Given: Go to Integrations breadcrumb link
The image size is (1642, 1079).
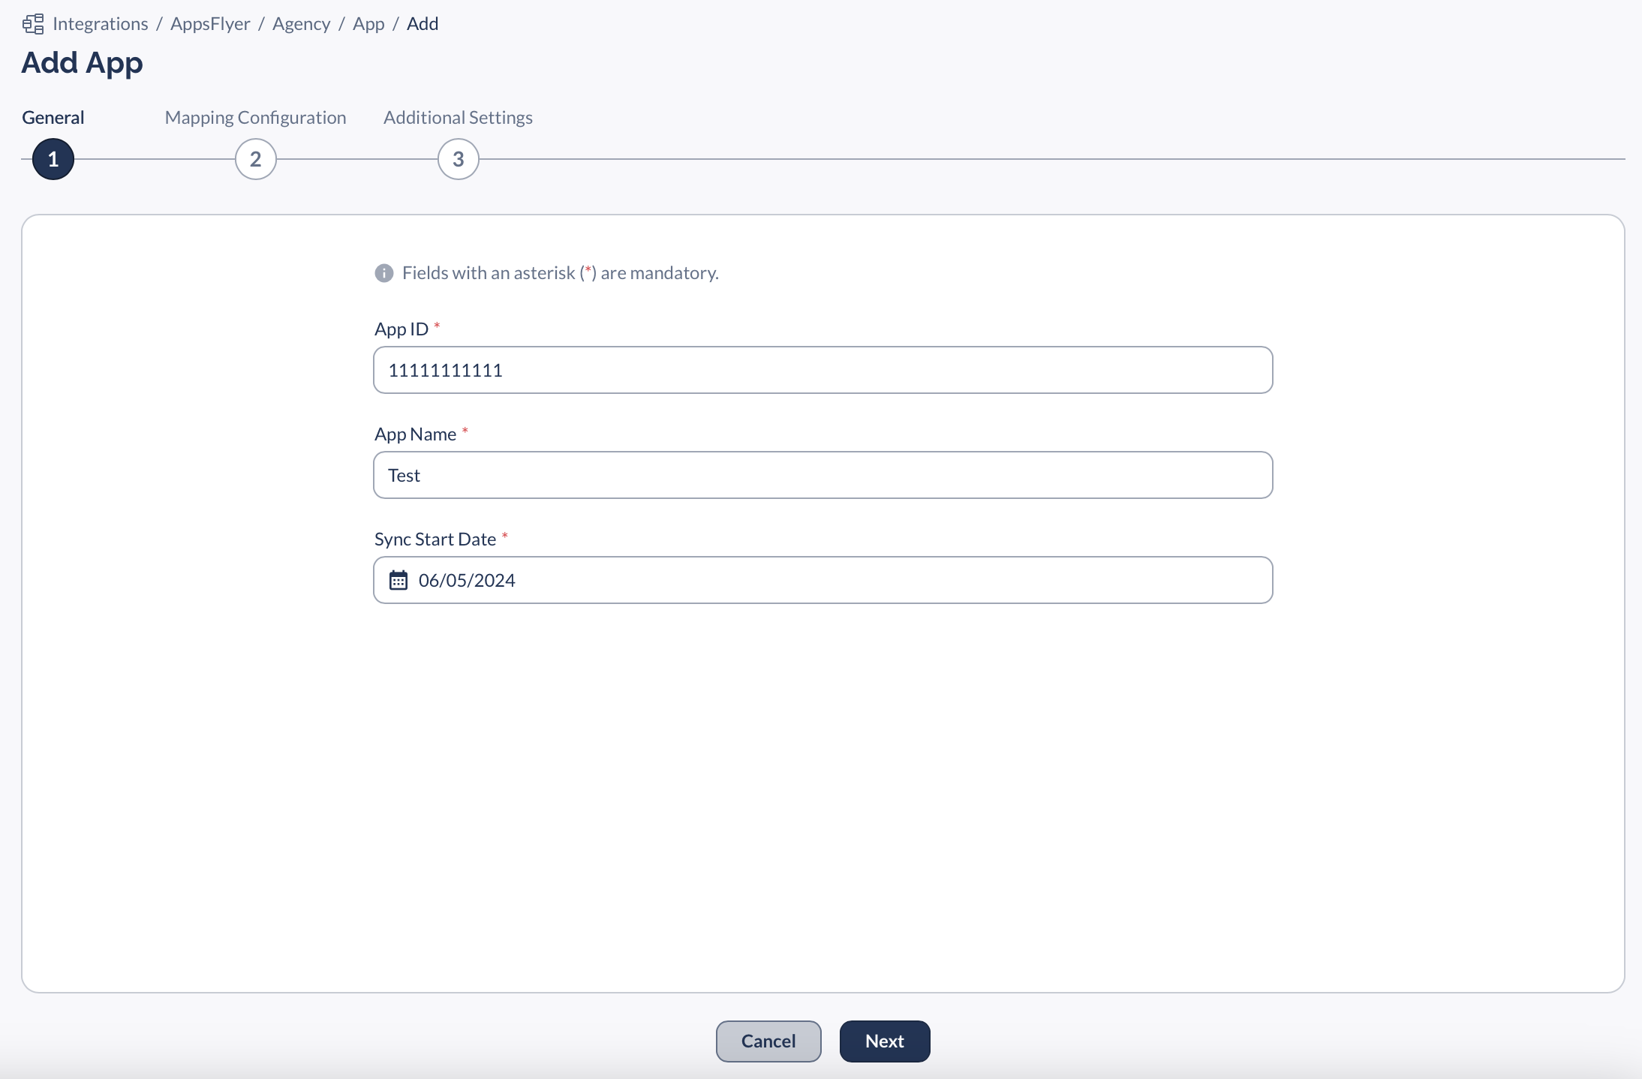Looking at the screenshot, I should click(101, 24).
